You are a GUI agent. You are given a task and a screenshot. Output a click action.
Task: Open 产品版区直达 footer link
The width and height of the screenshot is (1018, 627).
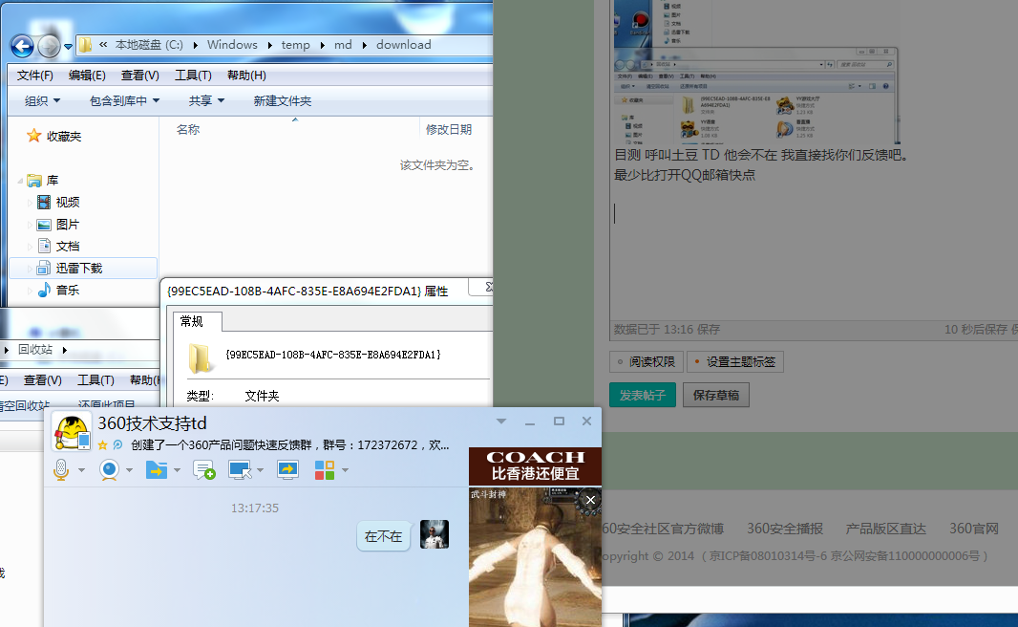pyautogui.click(x=885, y=529)
